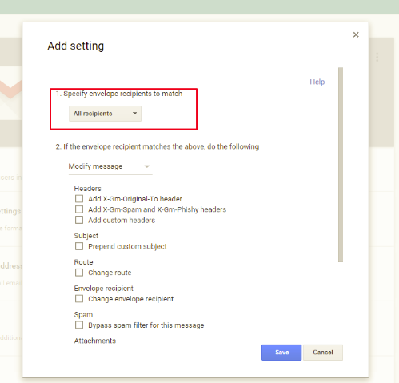Click the Cancel button
The height and width of the screenshot is (383, 399).
pyautogui.click(x=323, y=353)
